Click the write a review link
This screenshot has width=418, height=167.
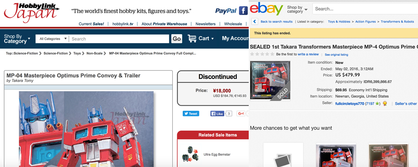click(x=308, y=54)
